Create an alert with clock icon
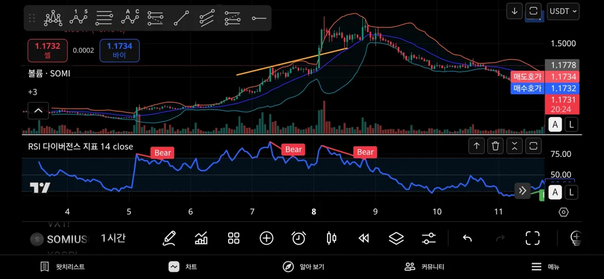 pos(299,238)
